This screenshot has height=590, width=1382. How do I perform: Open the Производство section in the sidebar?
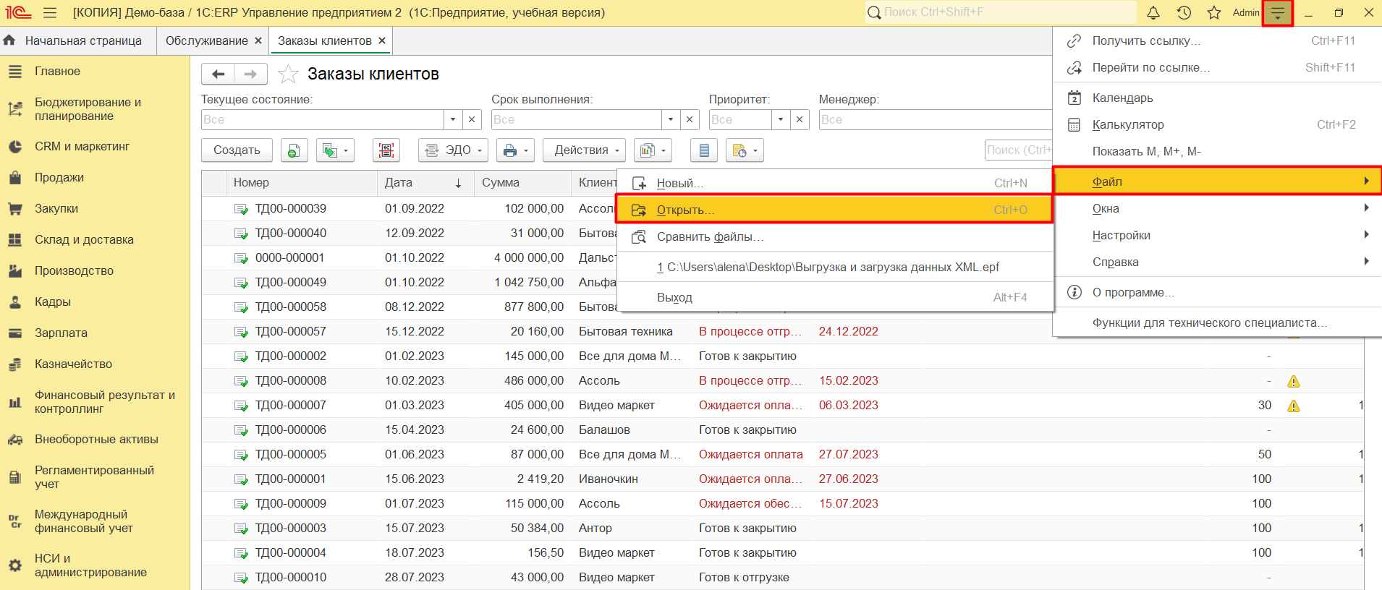(95, 270)
